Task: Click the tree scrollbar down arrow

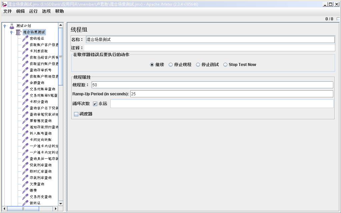Action: (61, 203)
